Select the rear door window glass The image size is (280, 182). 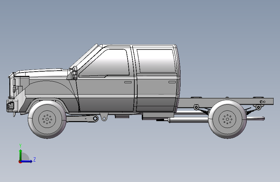[x=156, y=61]
